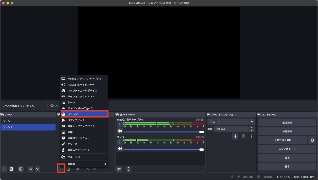This screenshot has width=318, height=180.
Task: Undock the 音声ミキサー panel icon
Action: point(117,114)
